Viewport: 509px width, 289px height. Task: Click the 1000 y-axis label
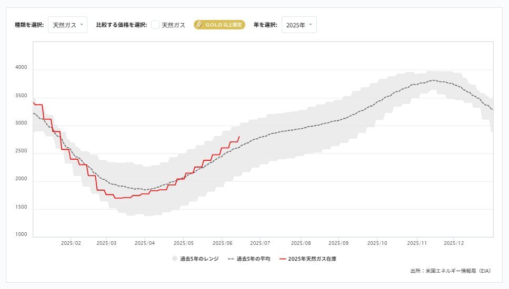pos(21,234)
